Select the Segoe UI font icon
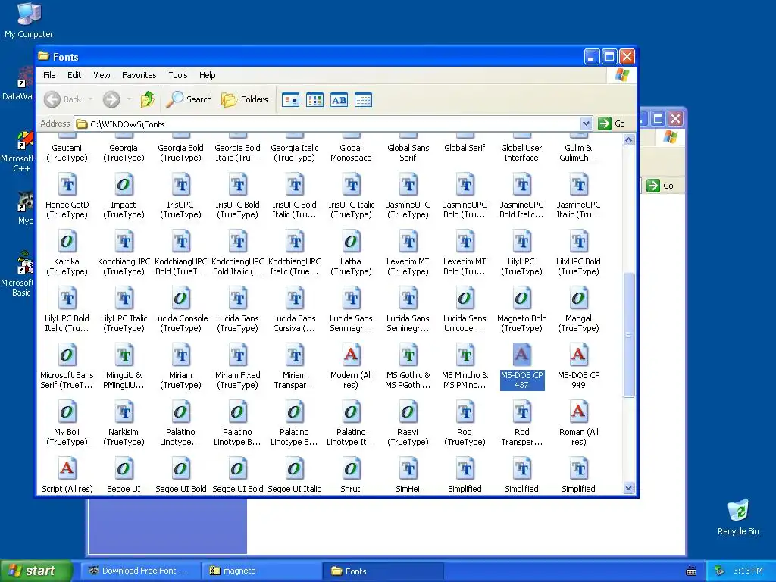Viewport: 776px width, 582px height. (124, 470)
